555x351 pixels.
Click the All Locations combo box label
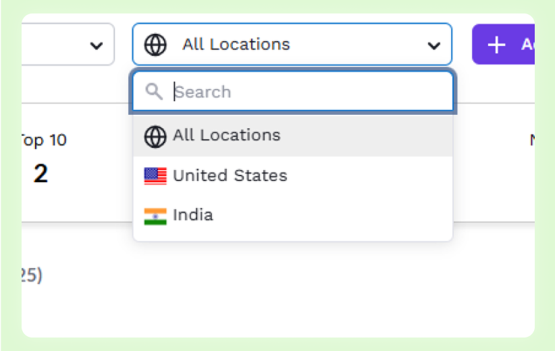pyautogui.click(x=236, y=45)
